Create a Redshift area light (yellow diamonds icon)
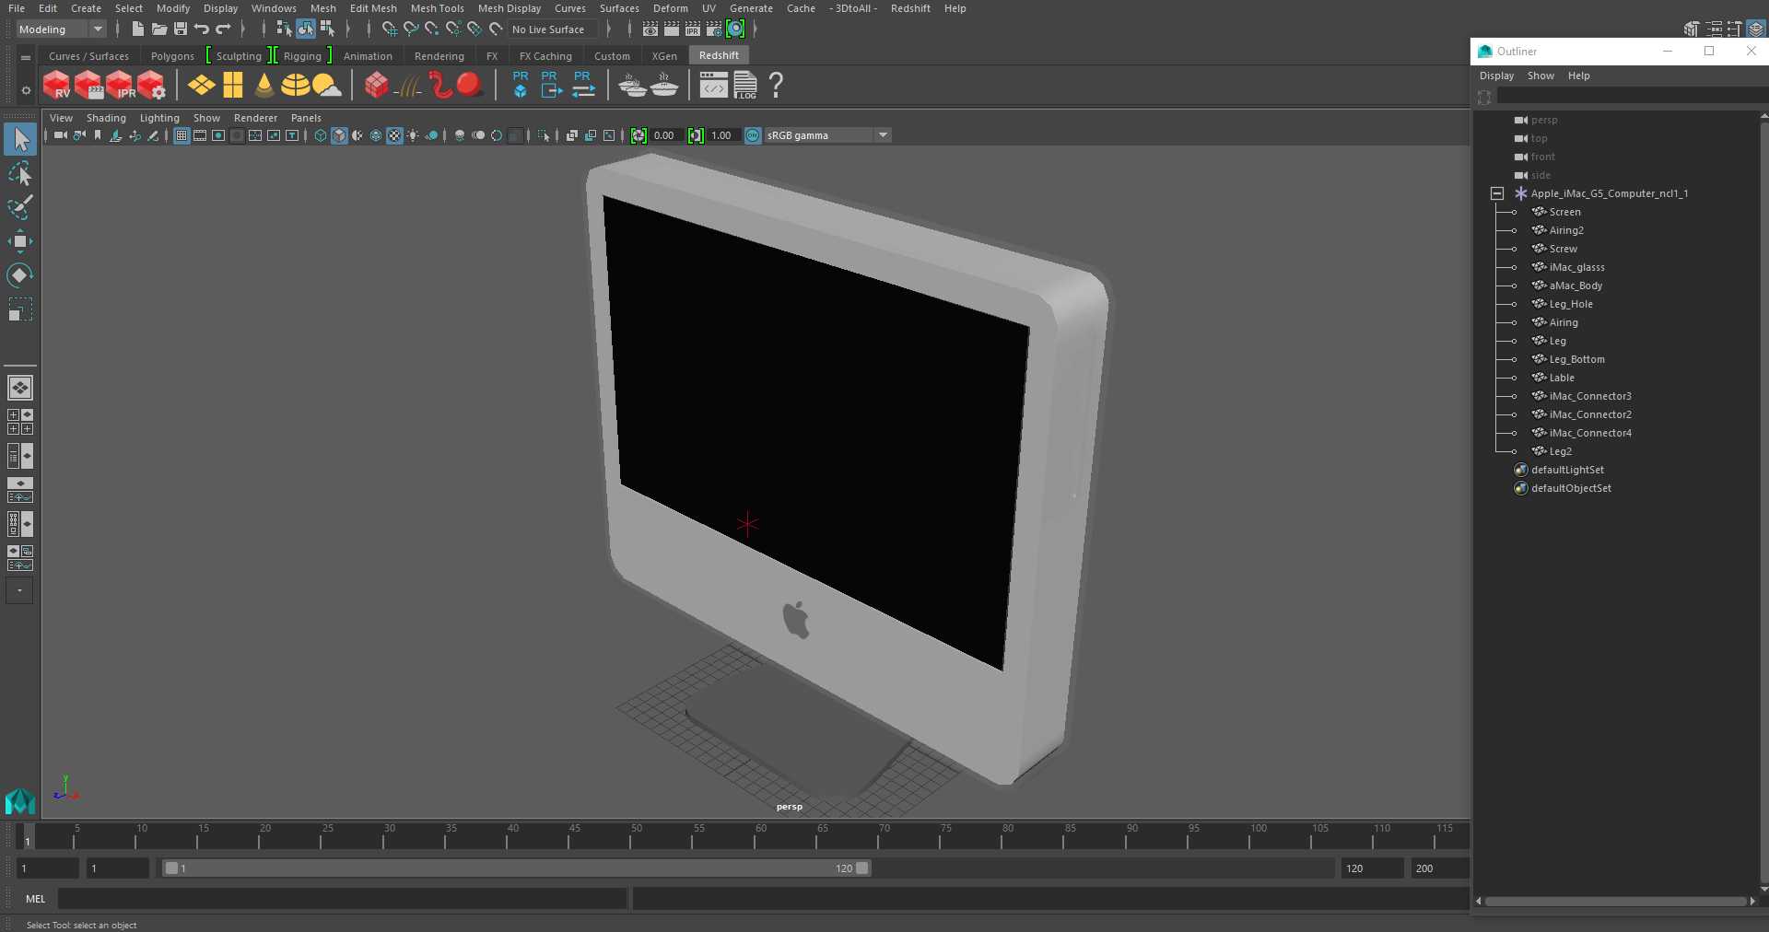The image size is (1769, 932). point(201,86)
